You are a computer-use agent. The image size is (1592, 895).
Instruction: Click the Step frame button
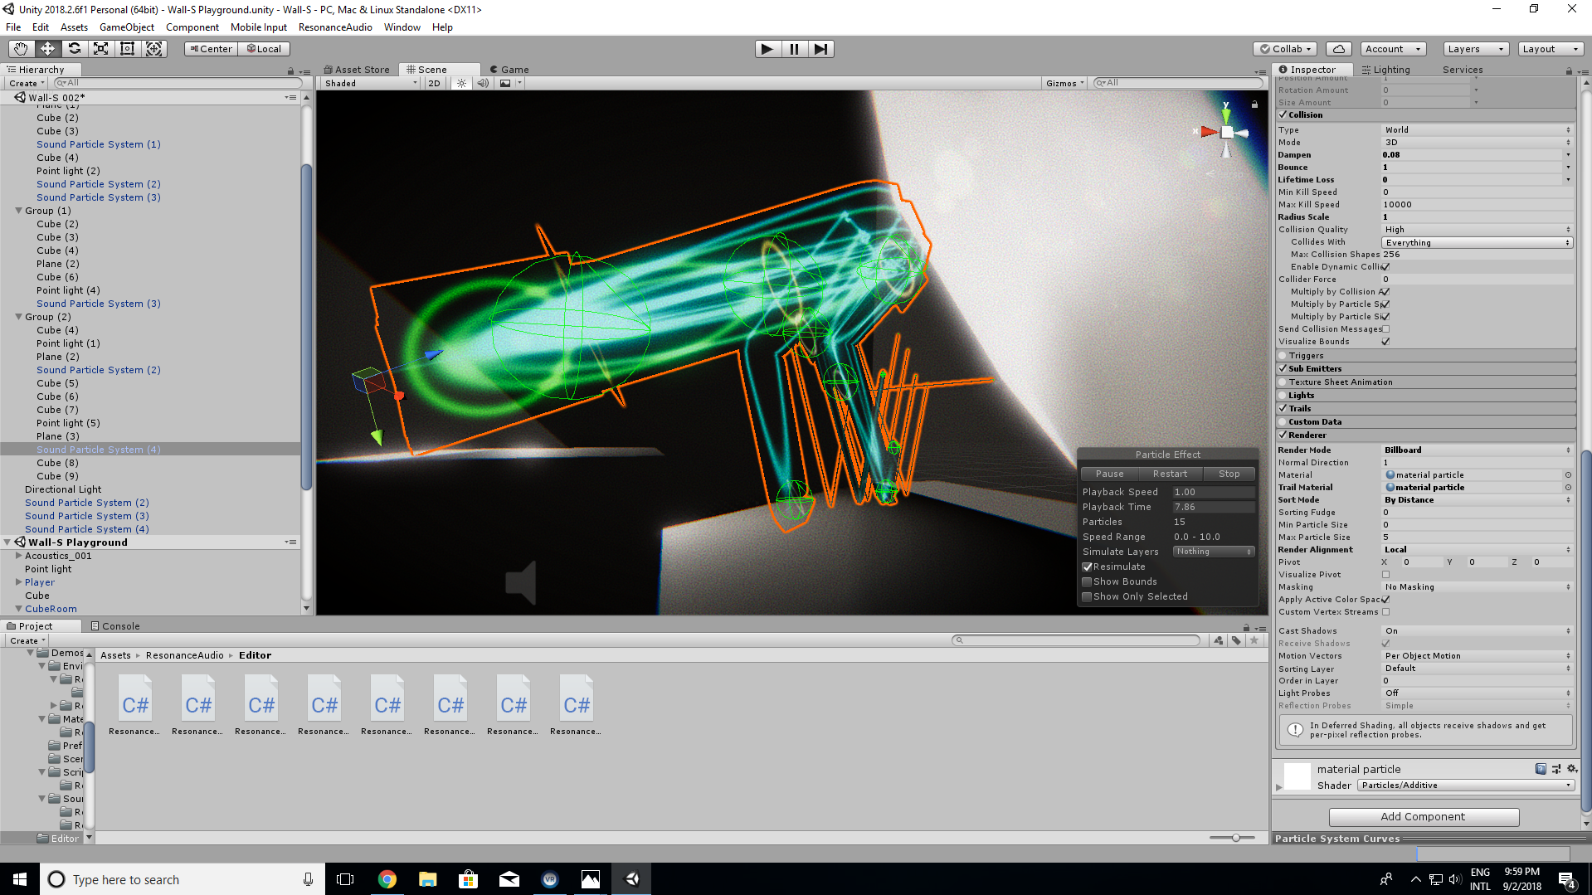coord(820,49)
